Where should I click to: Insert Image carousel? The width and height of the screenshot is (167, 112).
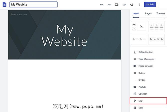point(148,66)
